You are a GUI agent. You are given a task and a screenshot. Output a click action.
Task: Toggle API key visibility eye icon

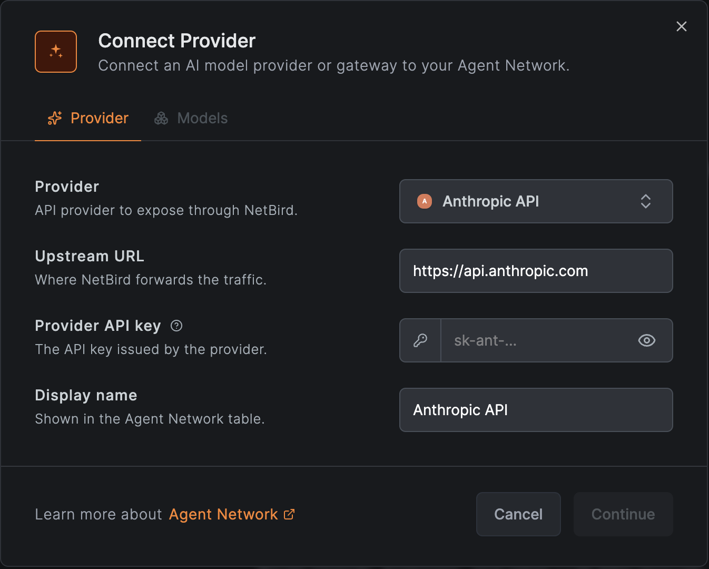pyautogui.click(x=647, y=340)
